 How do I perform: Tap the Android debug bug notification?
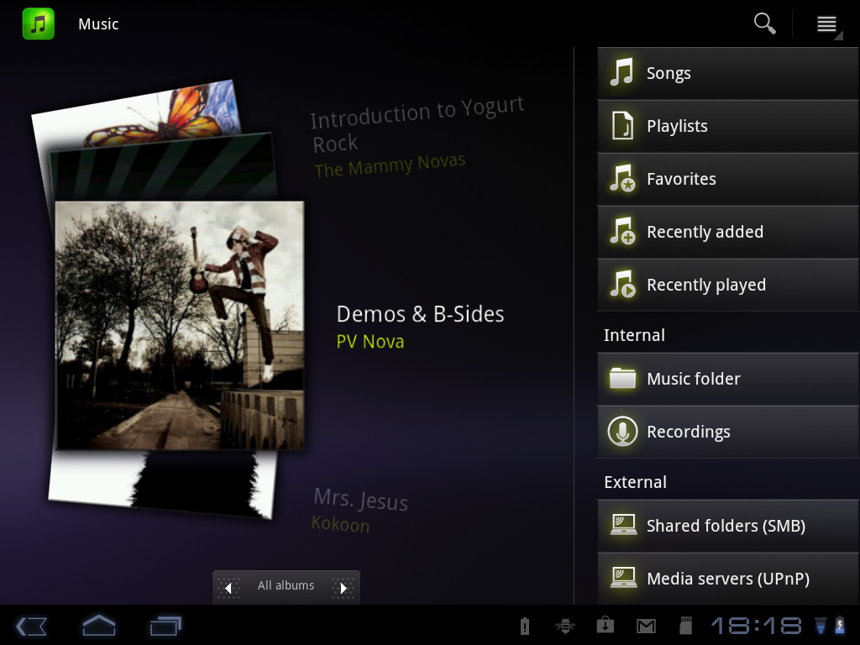[x=565, y=625]
